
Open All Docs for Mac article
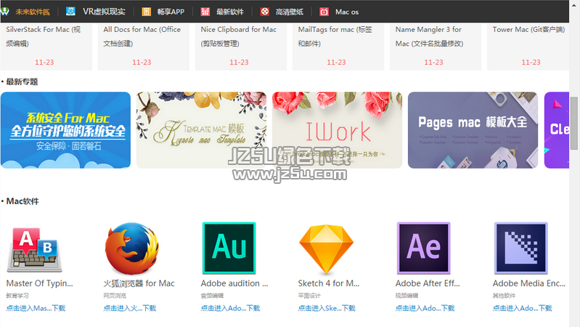[x=142, y=36]
